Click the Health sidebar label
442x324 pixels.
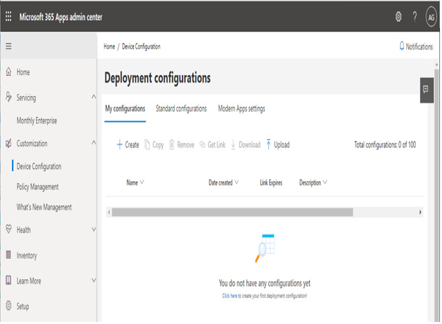[x=23, y=230]
